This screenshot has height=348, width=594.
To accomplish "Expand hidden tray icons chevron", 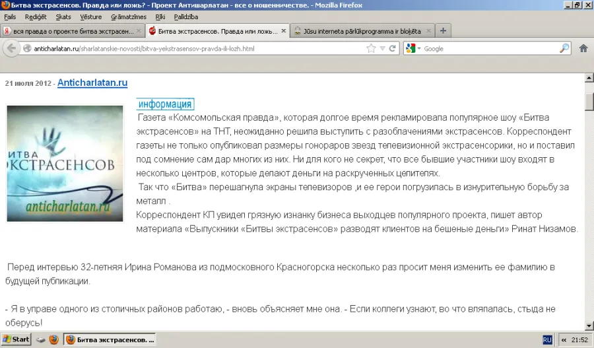I will coord(564,340).
